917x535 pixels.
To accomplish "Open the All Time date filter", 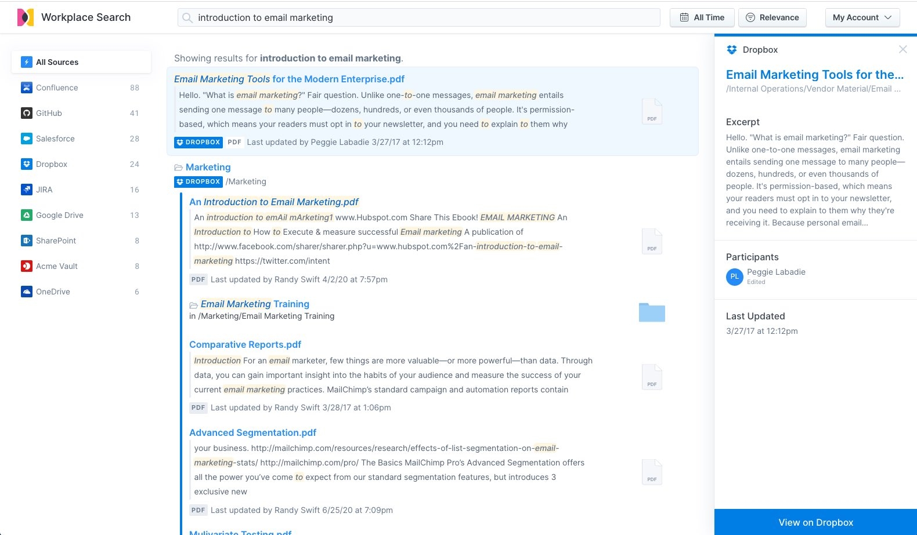I will (702, 17).
